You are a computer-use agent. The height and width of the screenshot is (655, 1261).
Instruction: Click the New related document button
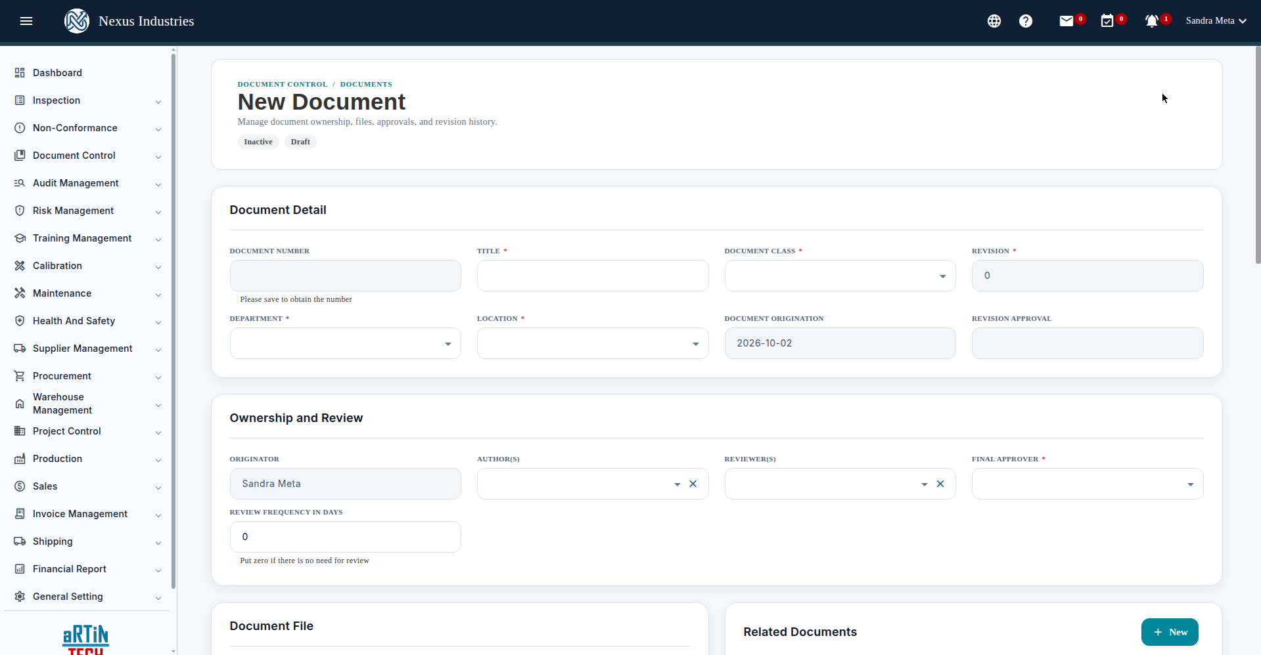point(1170,632)
